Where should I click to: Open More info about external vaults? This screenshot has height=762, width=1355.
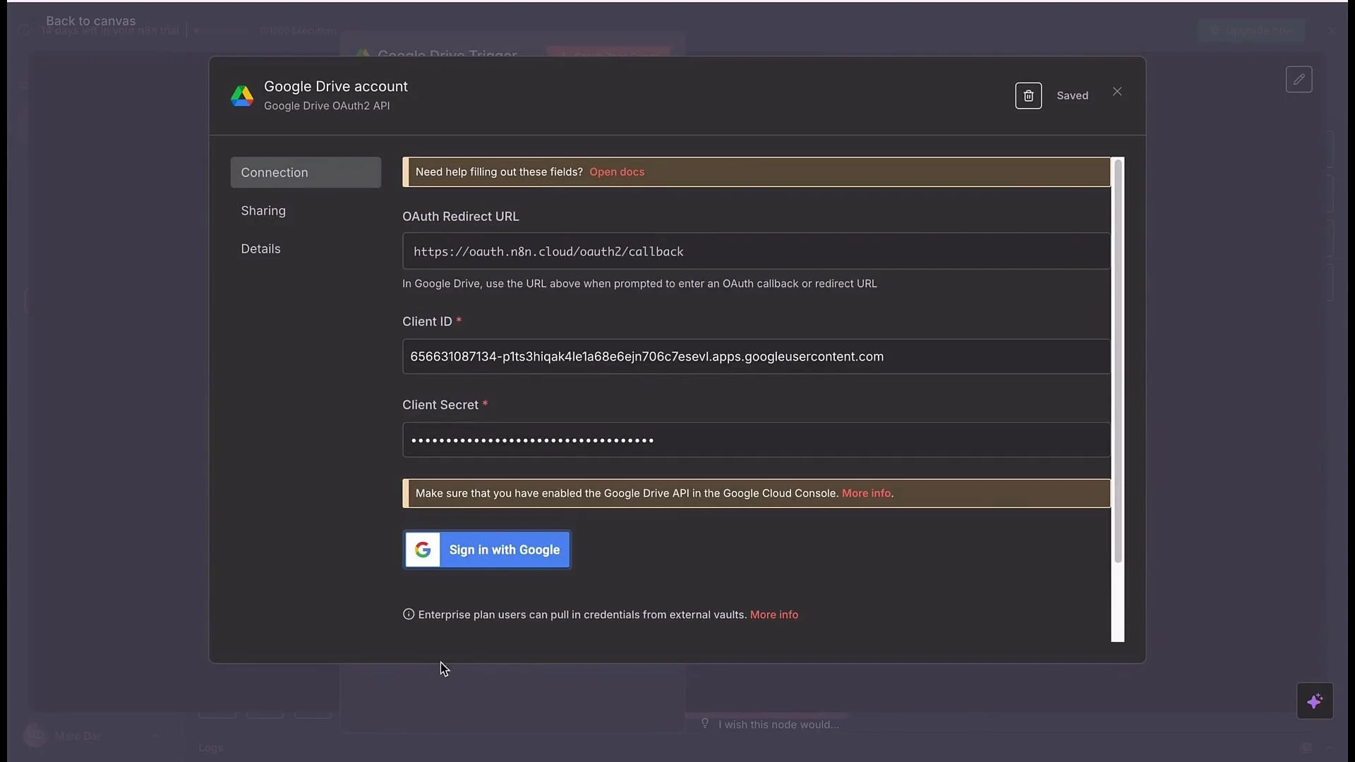[x=774, y=615]
